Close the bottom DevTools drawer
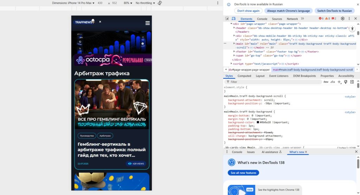This screenshot has width=360, height=195. tap(356, 152)
